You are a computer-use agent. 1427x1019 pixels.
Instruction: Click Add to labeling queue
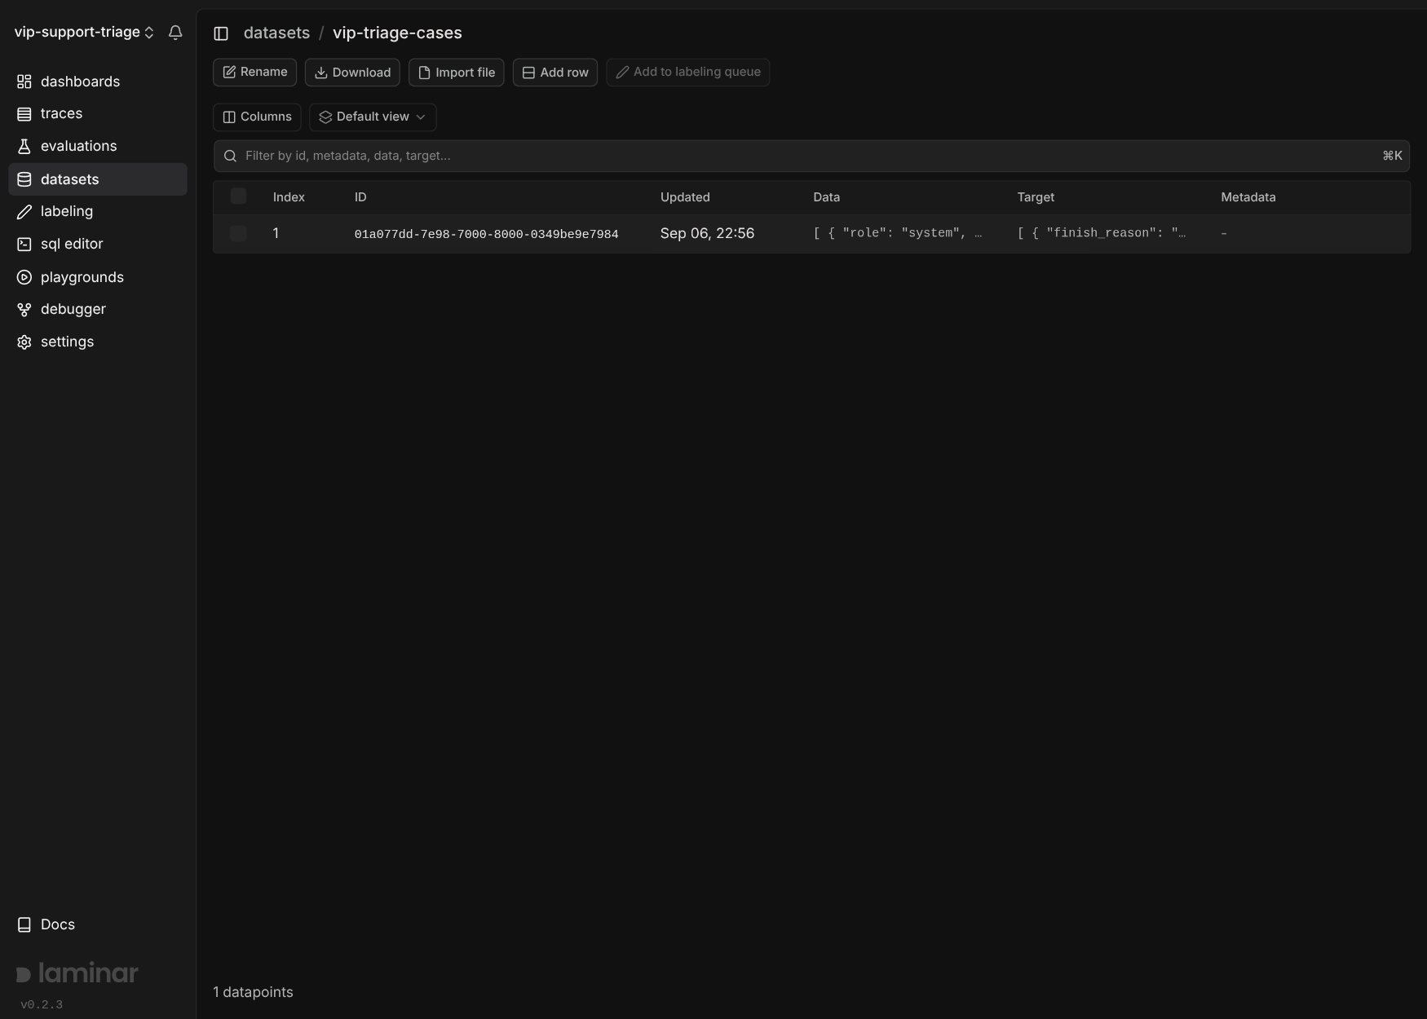click(x=687, y=72)
